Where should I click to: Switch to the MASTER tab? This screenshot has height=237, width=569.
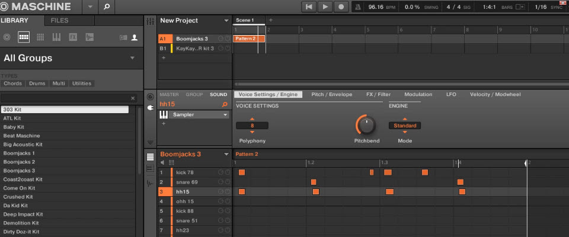point(169,94)
